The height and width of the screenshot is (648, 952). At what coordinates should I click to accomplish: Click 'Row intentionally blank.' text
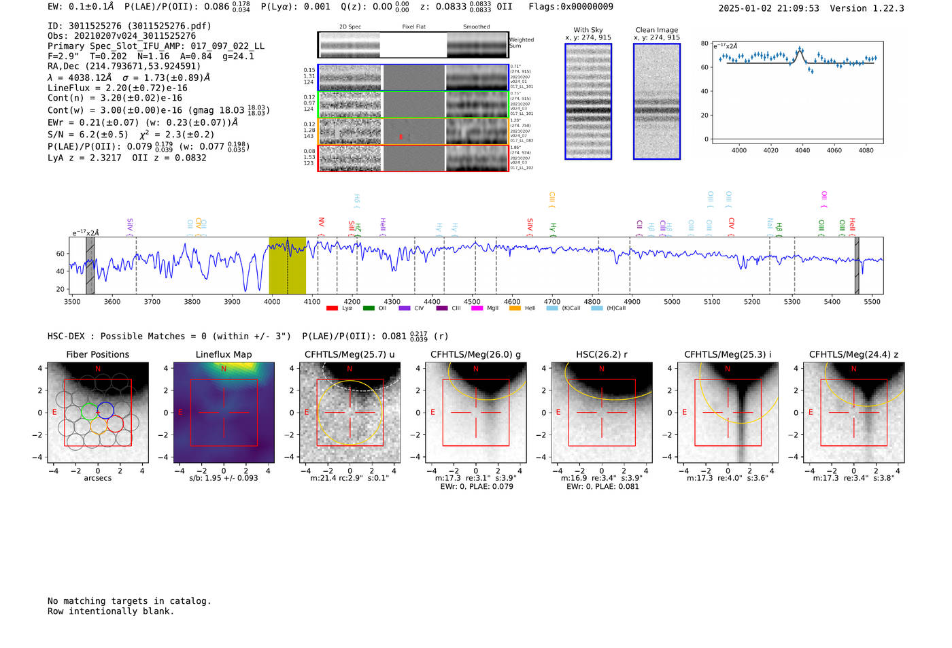pyautogui.click(x=111, y=611)
